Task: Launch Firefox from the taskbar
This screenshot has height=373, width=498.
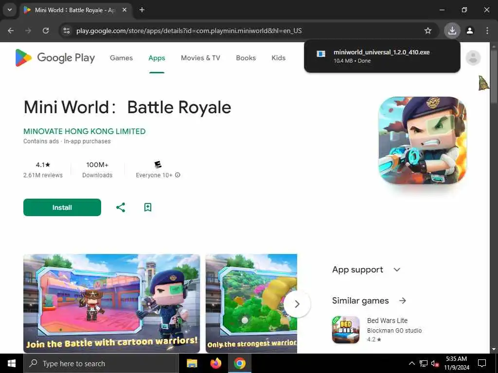Action: [x=216, y=363]
